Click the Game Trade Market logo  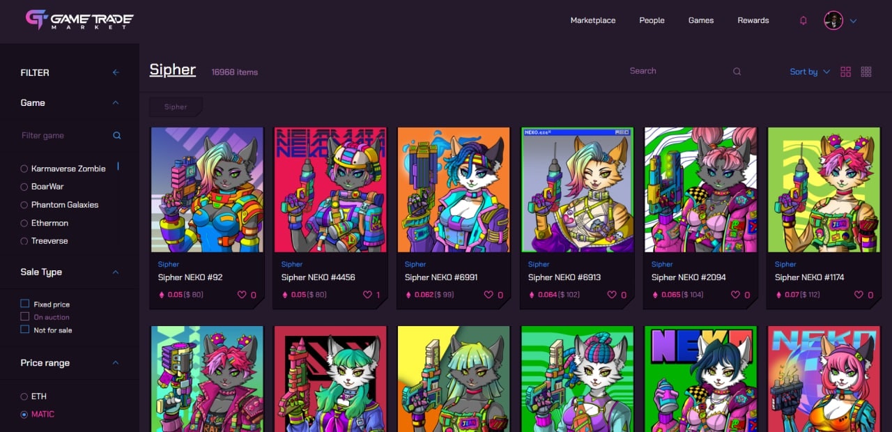(x=79, y=20)
